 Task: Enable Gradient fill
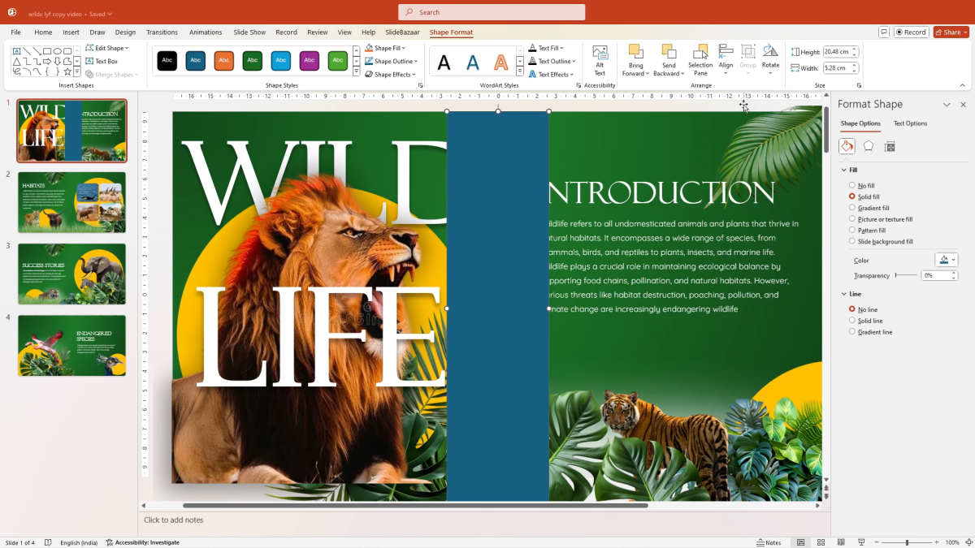852,207
